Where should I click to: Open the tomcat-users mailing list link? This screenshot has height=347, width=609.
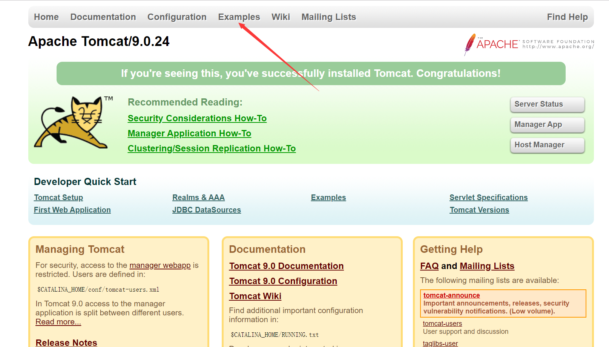[x=442, y=324]
